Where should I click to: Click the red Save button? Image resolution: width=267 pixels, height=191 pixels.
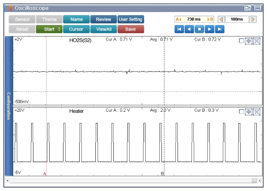(130, 29)
